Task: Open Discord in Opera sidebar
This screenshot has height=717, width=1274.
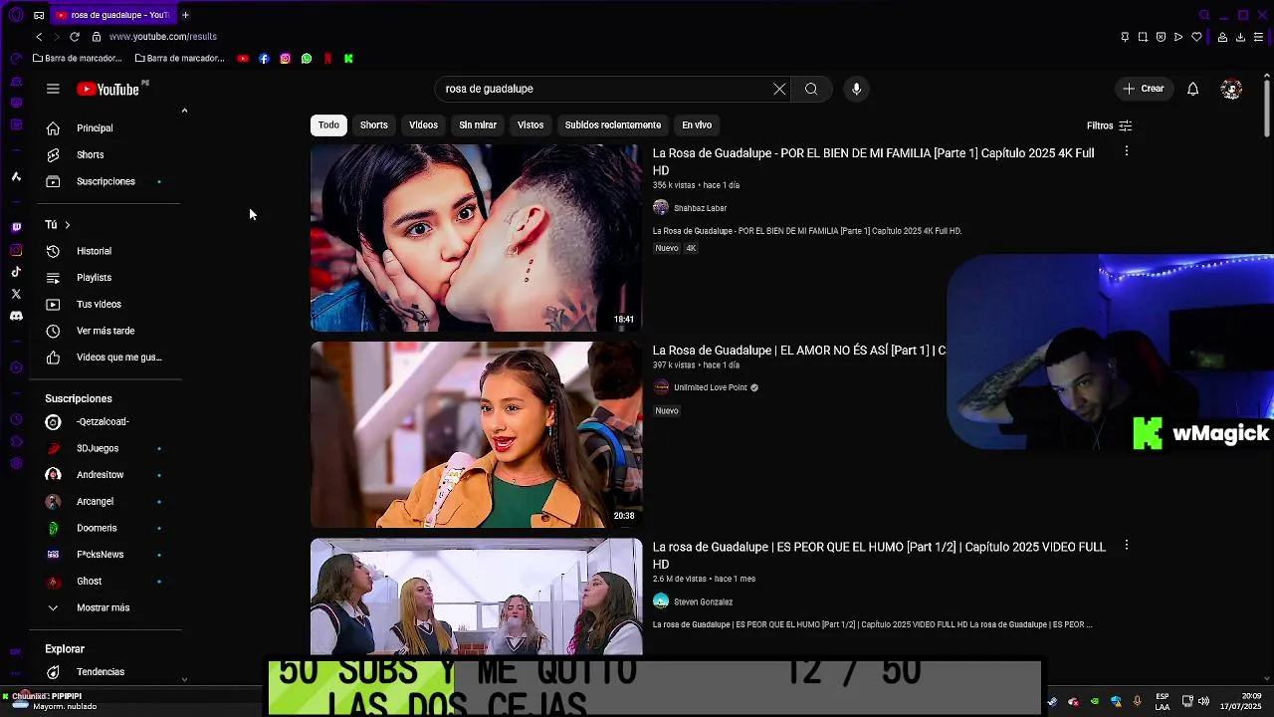Action: (16, 316)
